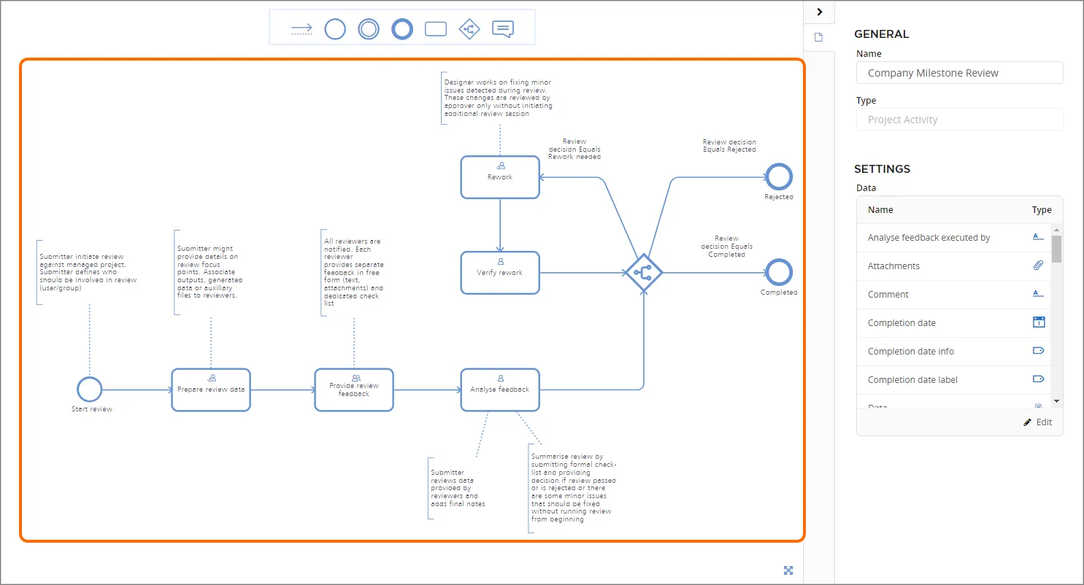Click the label icon for Completion date info
Image resolution: width=1084 pixels, height=585 pixels.
(1039, 351)
